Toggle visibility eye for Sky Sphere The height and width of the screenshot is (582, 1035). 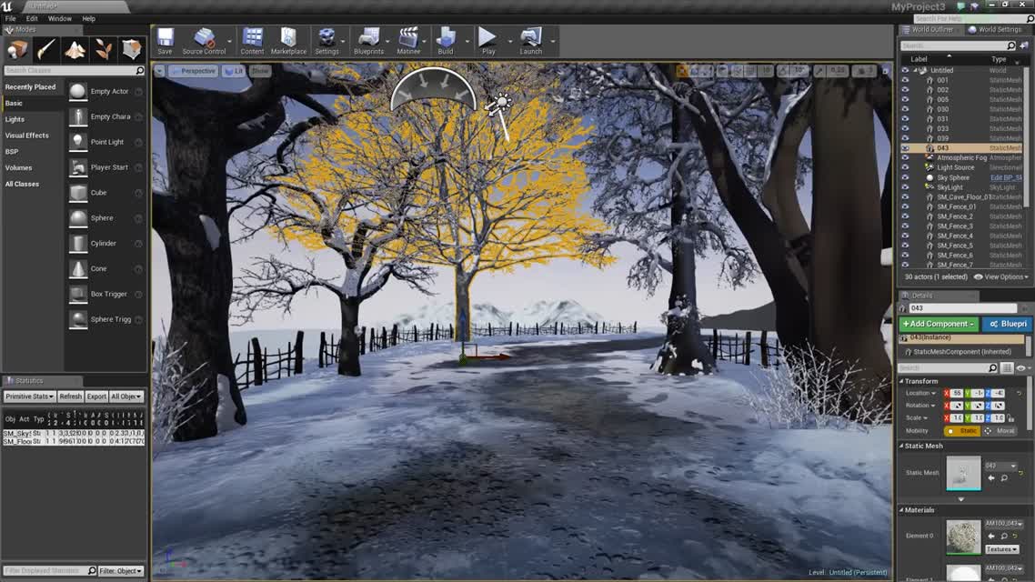point(905,177)
